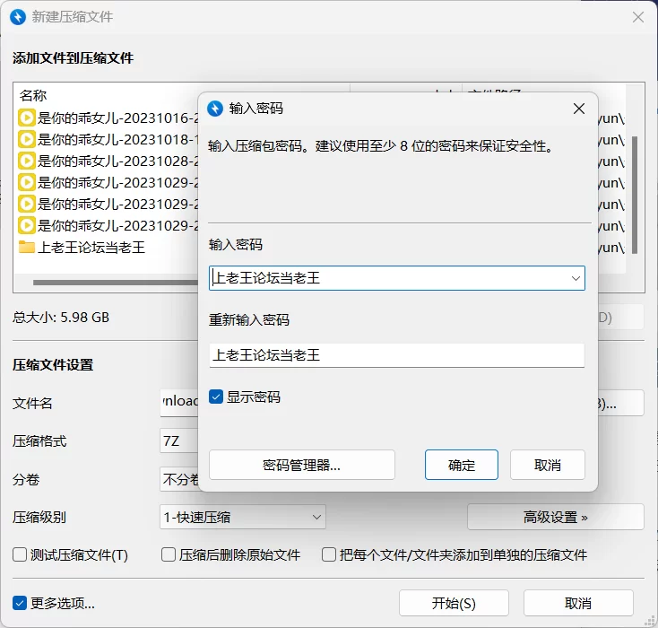Open the 压缩级别 dropdown

pos(243,517)
